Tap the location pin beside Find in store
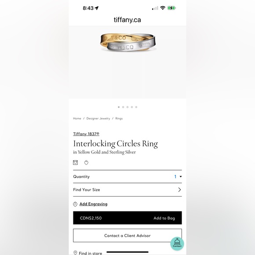Screen dimensions: 255x255 pyautogui.click(x=75, y=253)
